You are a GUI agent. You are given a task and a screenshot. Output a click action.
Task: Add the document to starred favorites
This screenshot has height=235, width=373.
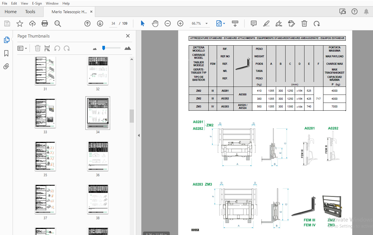(x=20, y=23)
